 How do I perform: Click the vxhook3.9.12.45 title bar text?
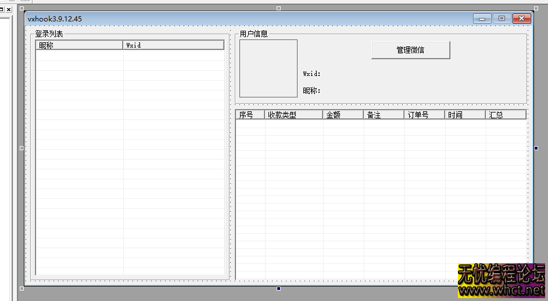[55, 19]
